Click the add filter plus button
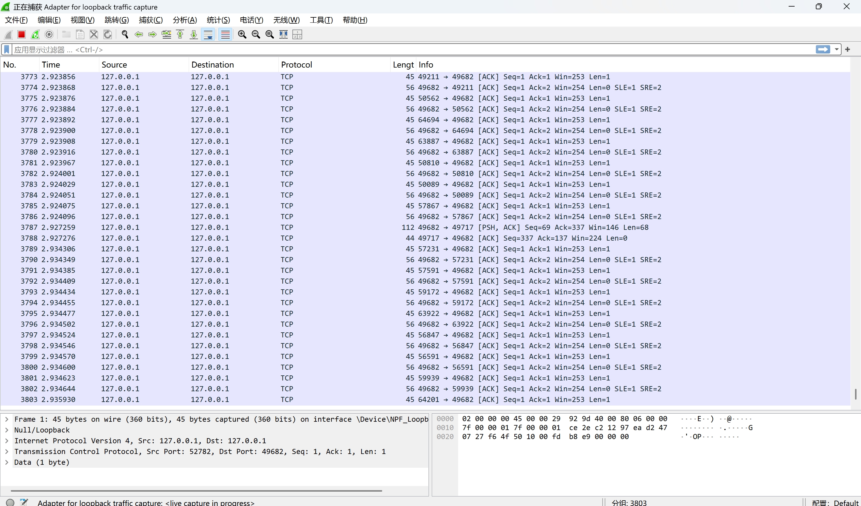This screenshot has width=861, height=506. click(x=847, y=50)
